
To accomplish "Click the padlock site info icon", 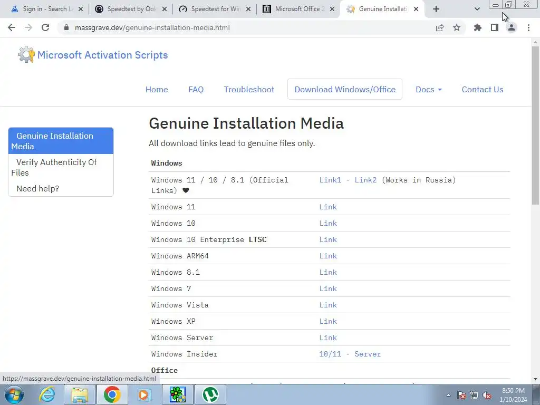I will click(x=66, y=27).
